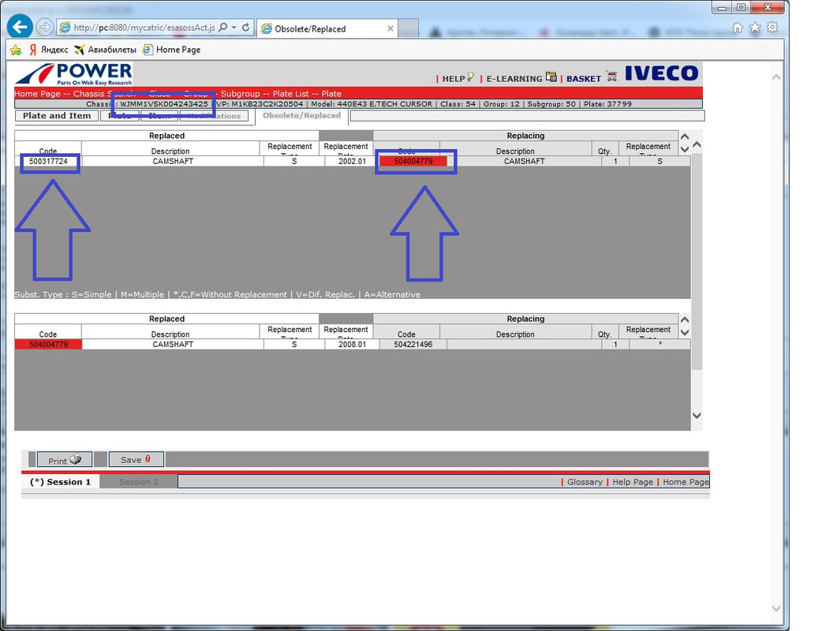The width and height of the screenshot is (818, 631).
Task: Open the Plate and Item tab
Action: [56, 116]
